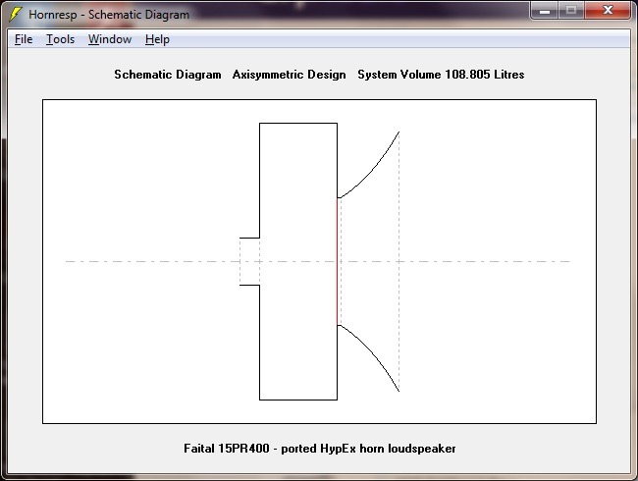
Task: Click the 'Hornresp - Schematic Diagram' title bar text
Action: point(109,15)
